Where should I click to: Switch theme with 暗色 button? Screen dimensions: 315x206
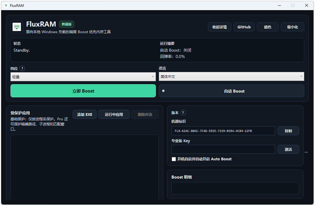coord(268,27)
